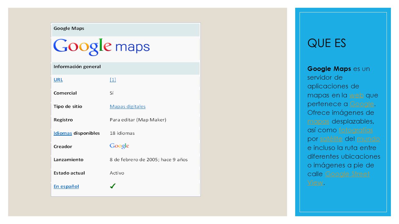Open the Google Street View hyperlink

point(339,178)
